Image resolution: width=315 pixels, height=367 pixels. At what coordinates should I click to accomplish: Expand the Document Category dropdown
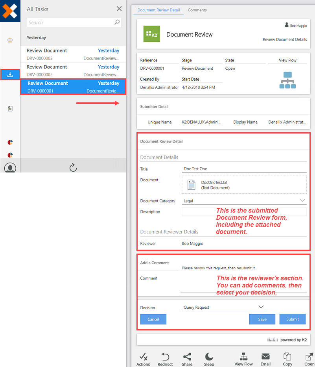(302, 200)
